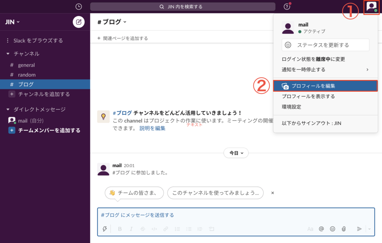
Task: Click the lightbulb icon in channel intro
Action: (103, 116)
